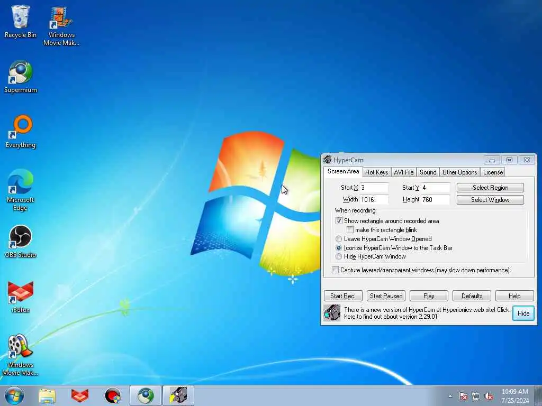Enable Capture layered/transparent windows

coord(335,270)
